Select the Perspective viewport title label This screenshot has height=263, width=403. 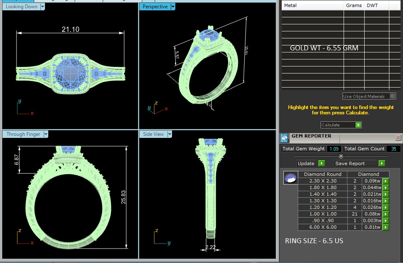tap(155, 7)
